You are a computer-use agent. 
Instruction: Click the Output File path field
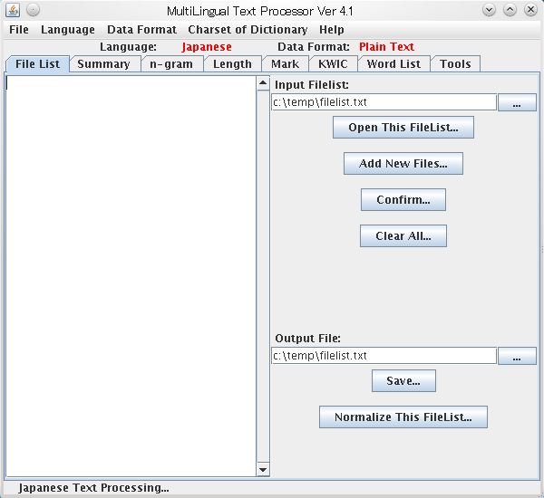pos(384,356)
